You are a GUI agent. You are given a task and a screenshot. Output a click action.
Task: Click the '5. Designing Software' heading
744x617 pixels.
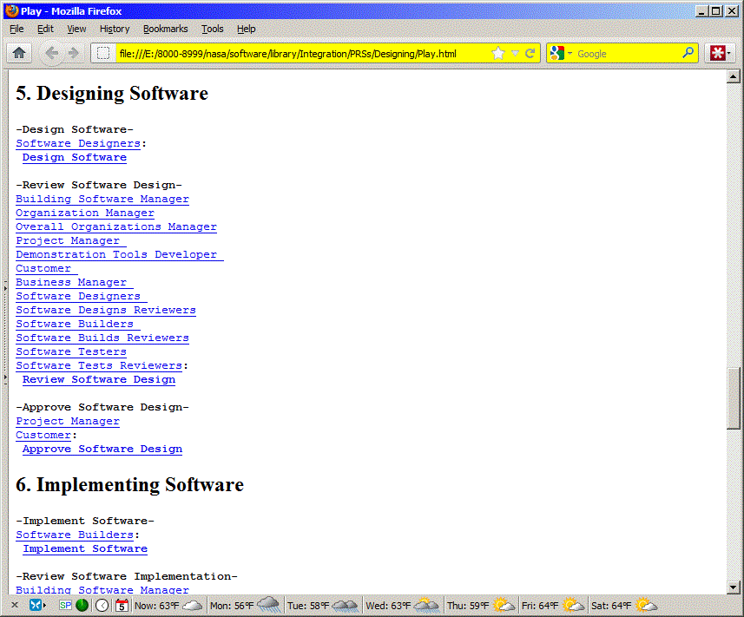[x=112, y=93]
